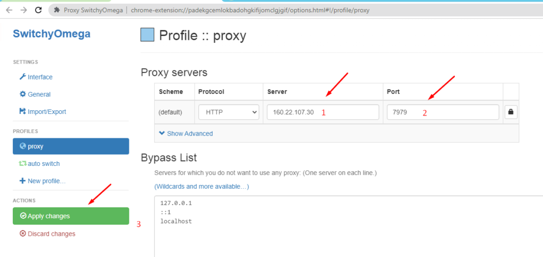Click the globe icon on proxy profile
Image resolution: width=543 pixels, height=257 pixels.
(x=23, y=146)
